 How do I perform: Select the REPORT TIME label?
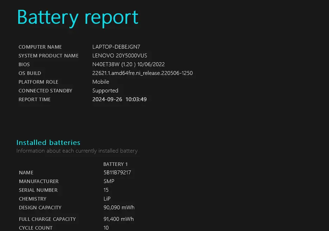tap(35, 99)
